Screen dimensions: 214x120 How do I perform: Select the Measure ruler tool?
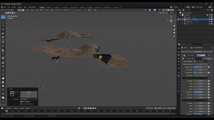click(x=3, y=50)
